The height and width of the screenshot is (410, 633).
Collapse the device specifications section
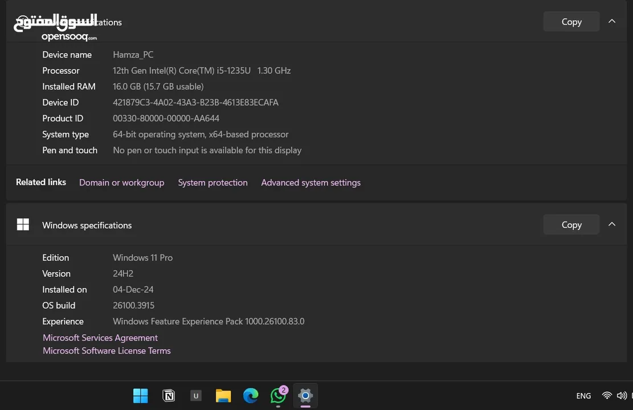click(612, 22)
